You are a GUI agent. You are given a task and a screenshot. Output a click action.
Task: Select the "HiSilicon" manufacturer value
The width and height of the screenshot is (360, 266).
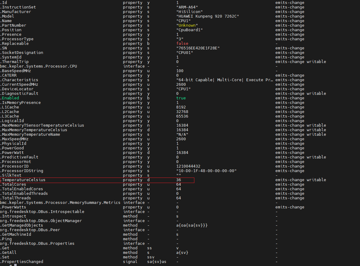[190, 12]
